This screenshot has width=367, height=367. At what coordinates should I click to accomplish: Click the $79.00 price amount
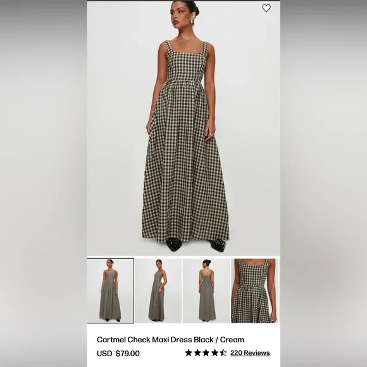(x=128, y=353)
